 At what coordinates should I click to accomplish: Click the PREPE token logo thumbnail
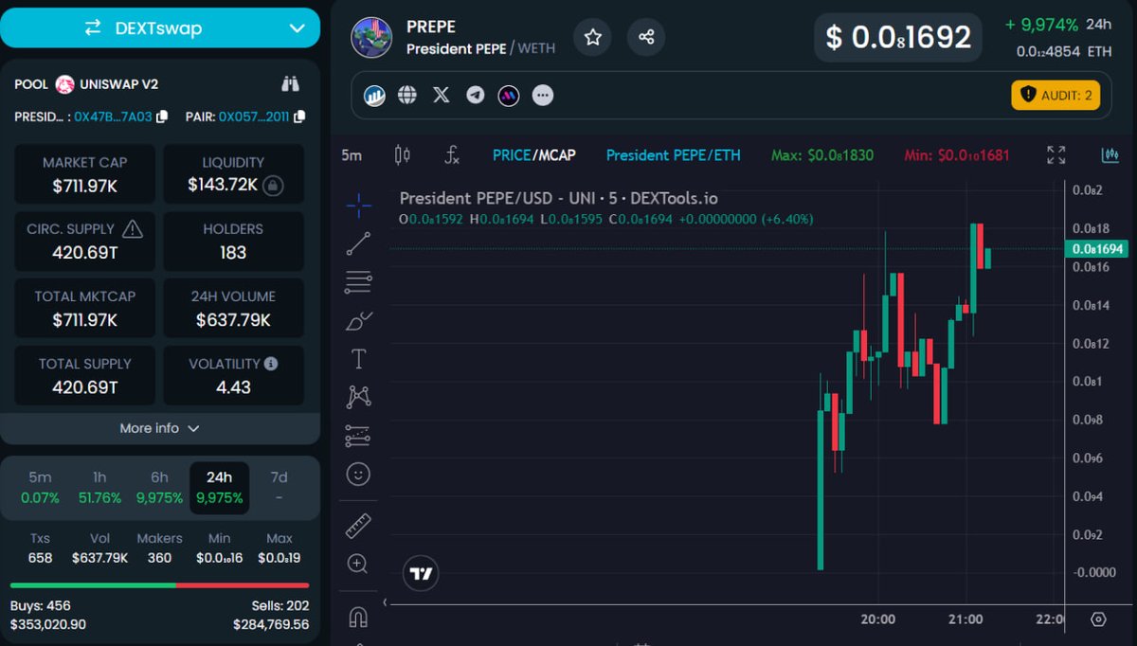tap(371, 37)
